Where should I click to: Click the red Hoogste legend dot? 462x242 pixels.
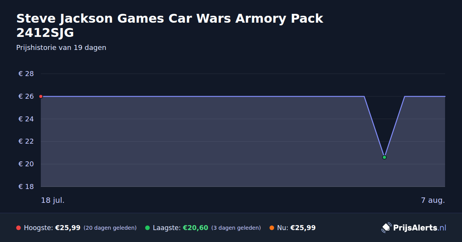18,228
